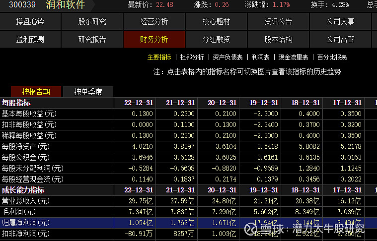Click the 主要指标 link
The image size is (377, 241).
click(159, 57)
